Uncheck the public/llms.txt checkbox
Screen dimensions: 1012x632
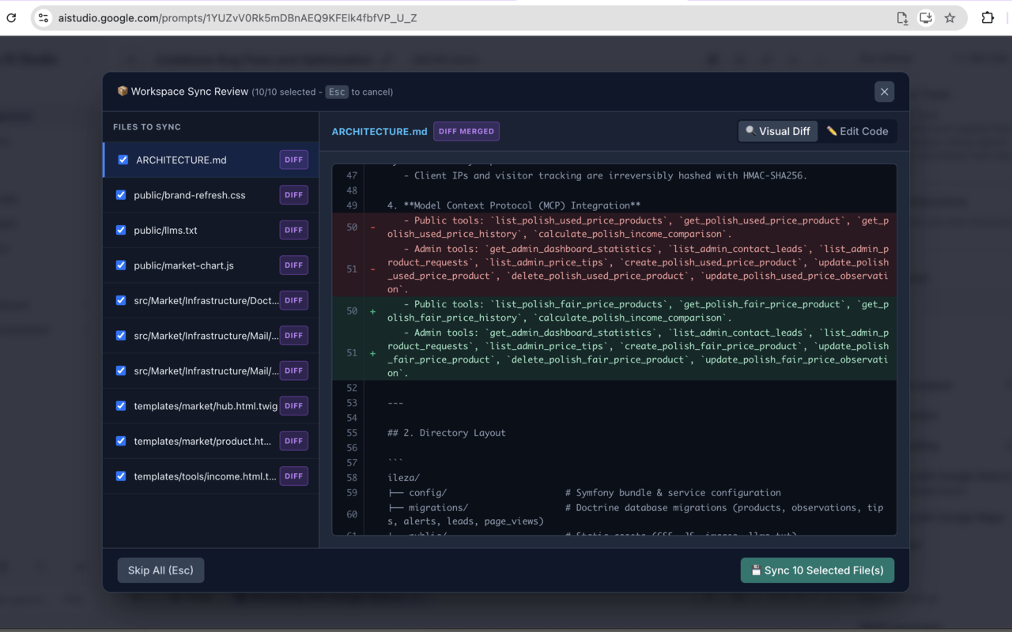click(x=121, y=230)
